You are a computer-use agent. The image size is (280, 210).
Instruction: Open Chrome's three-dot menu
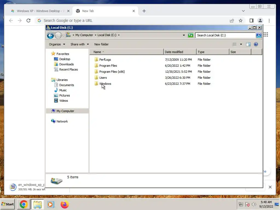tap(269, 21)
